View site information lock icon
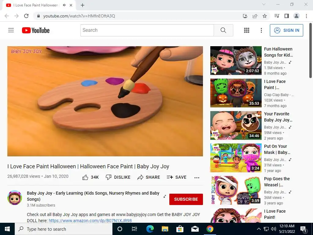 pyautogui.click(x=39, y=16)
